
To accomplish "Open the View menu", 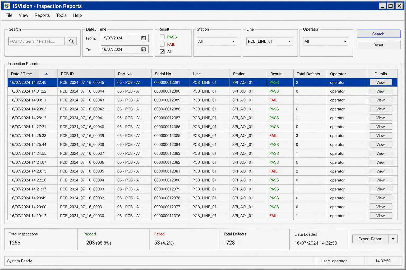I will (x=24, y=15).
